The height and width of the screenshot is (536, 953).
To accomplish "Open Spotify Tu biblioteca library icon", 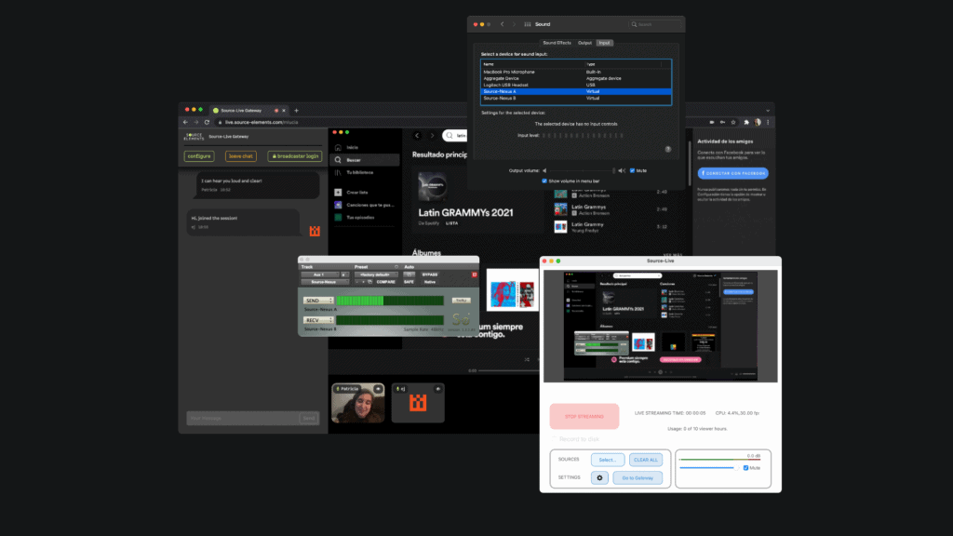I will coord(338,172).
